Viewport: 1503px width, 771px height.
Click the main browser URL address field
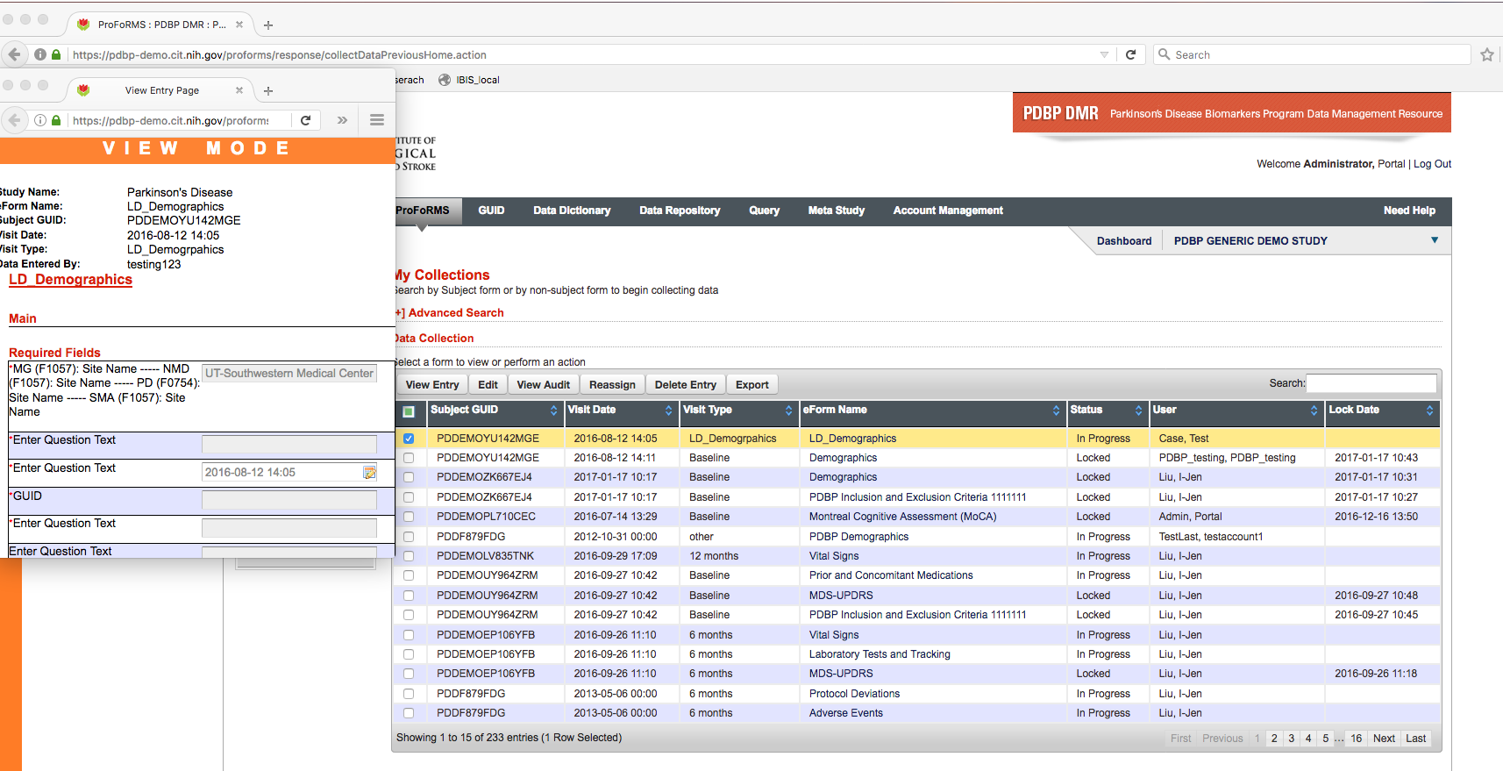coord(579,54)
